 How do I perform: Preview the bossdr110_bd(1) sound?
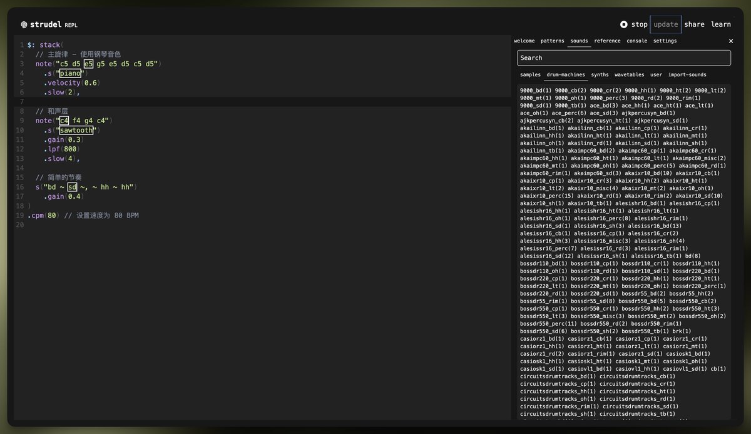[x=544, y=263]
